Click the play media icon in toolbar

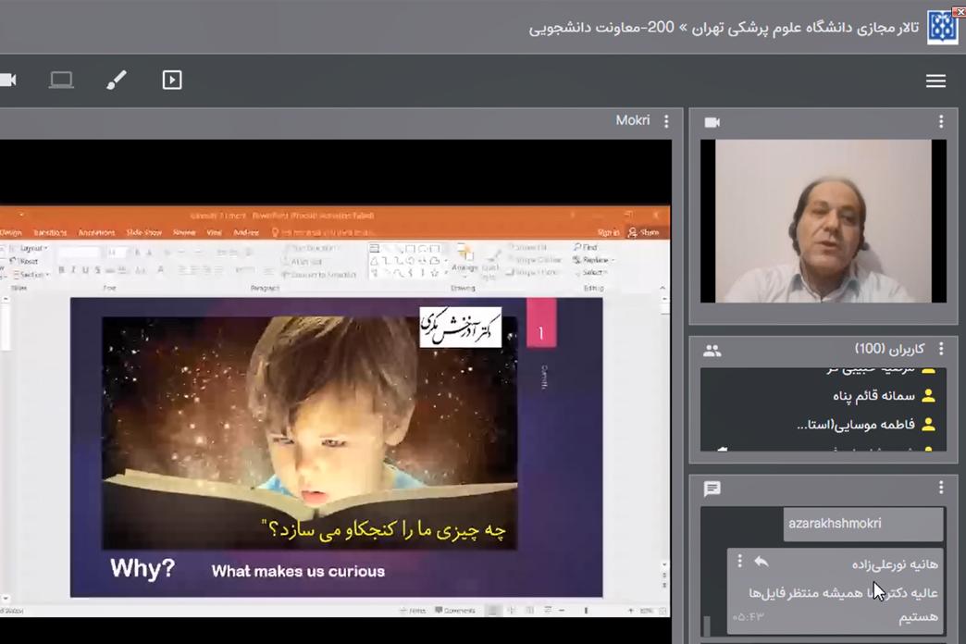[x=172, y=80]
